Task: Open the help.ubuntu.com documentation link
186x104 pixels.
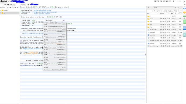Action: [42, 10]
